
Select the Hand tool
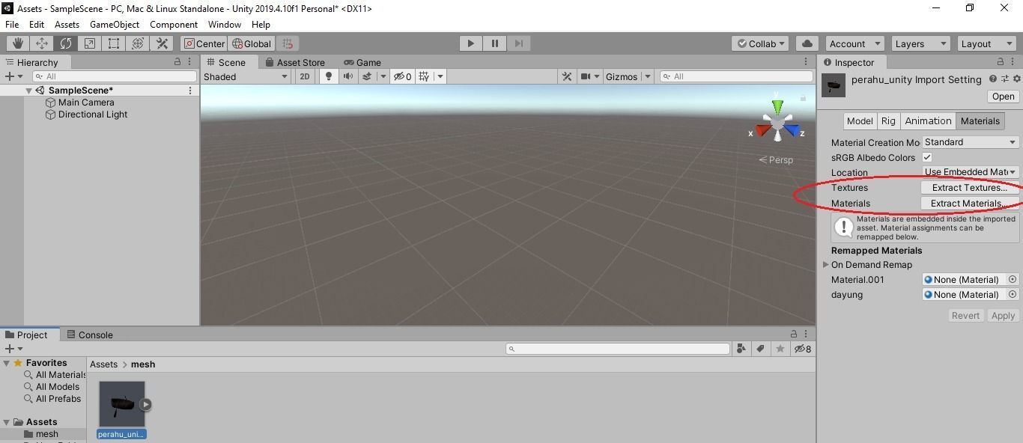pos(18,43)
